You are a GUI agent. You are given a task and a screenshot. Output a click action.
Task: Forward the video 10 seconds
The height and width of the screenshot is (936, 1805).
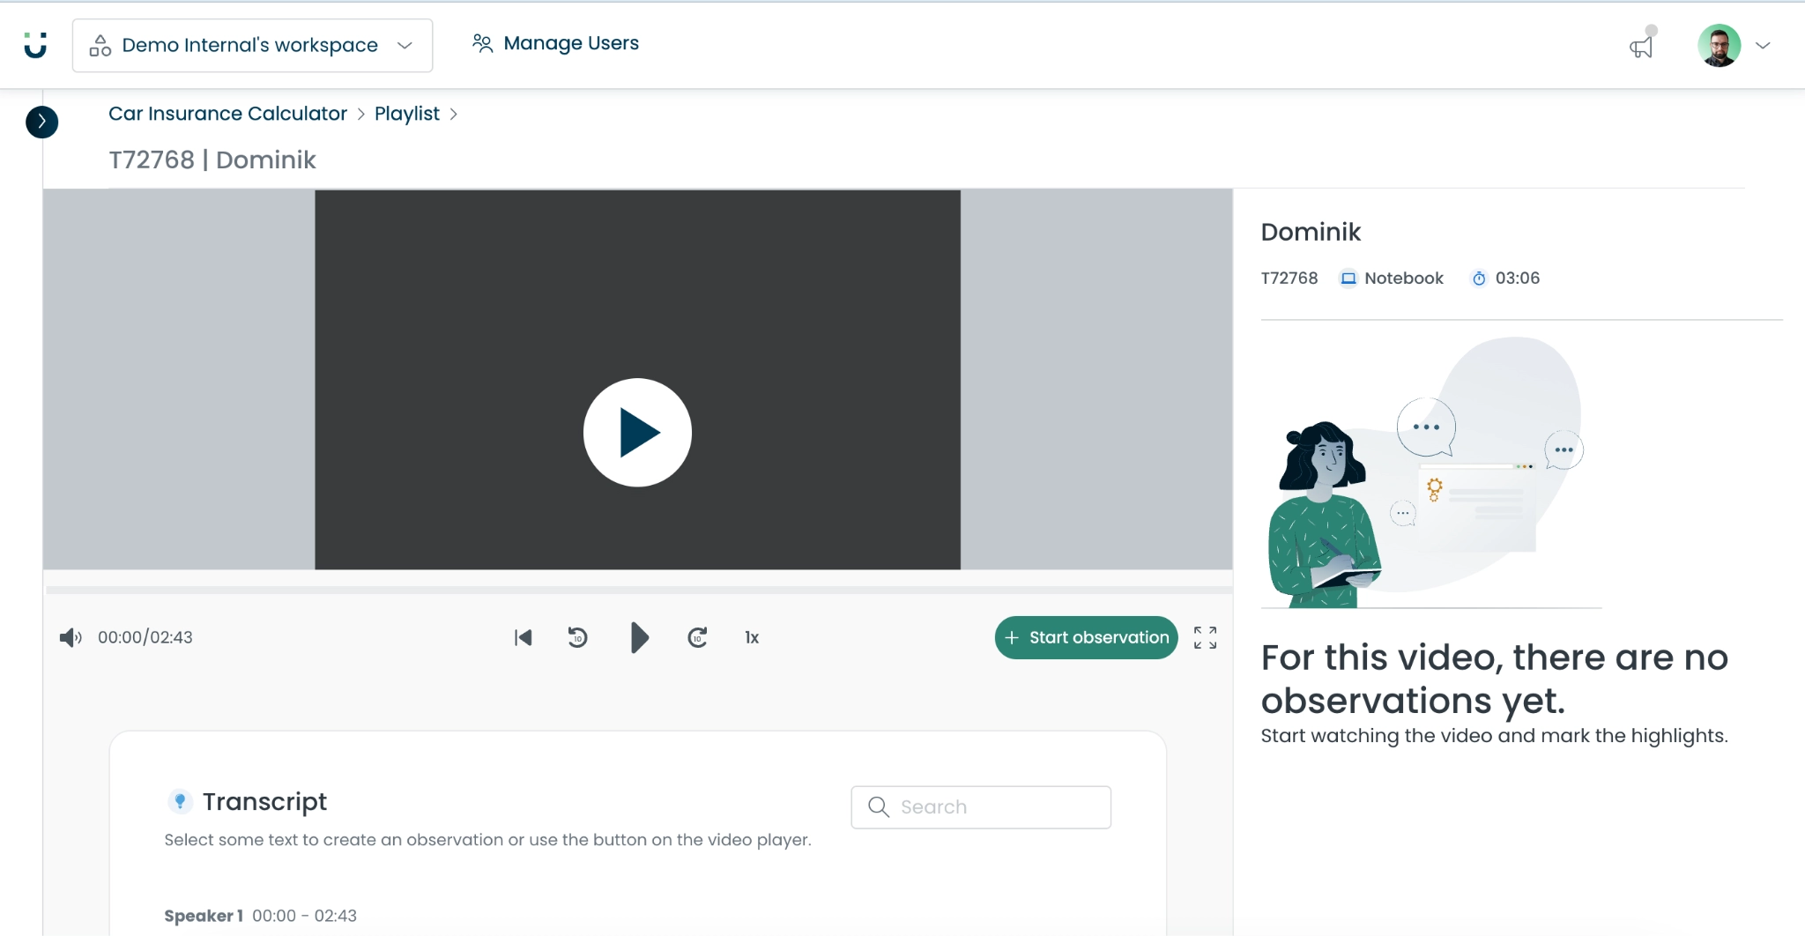(x=697, y=637)
